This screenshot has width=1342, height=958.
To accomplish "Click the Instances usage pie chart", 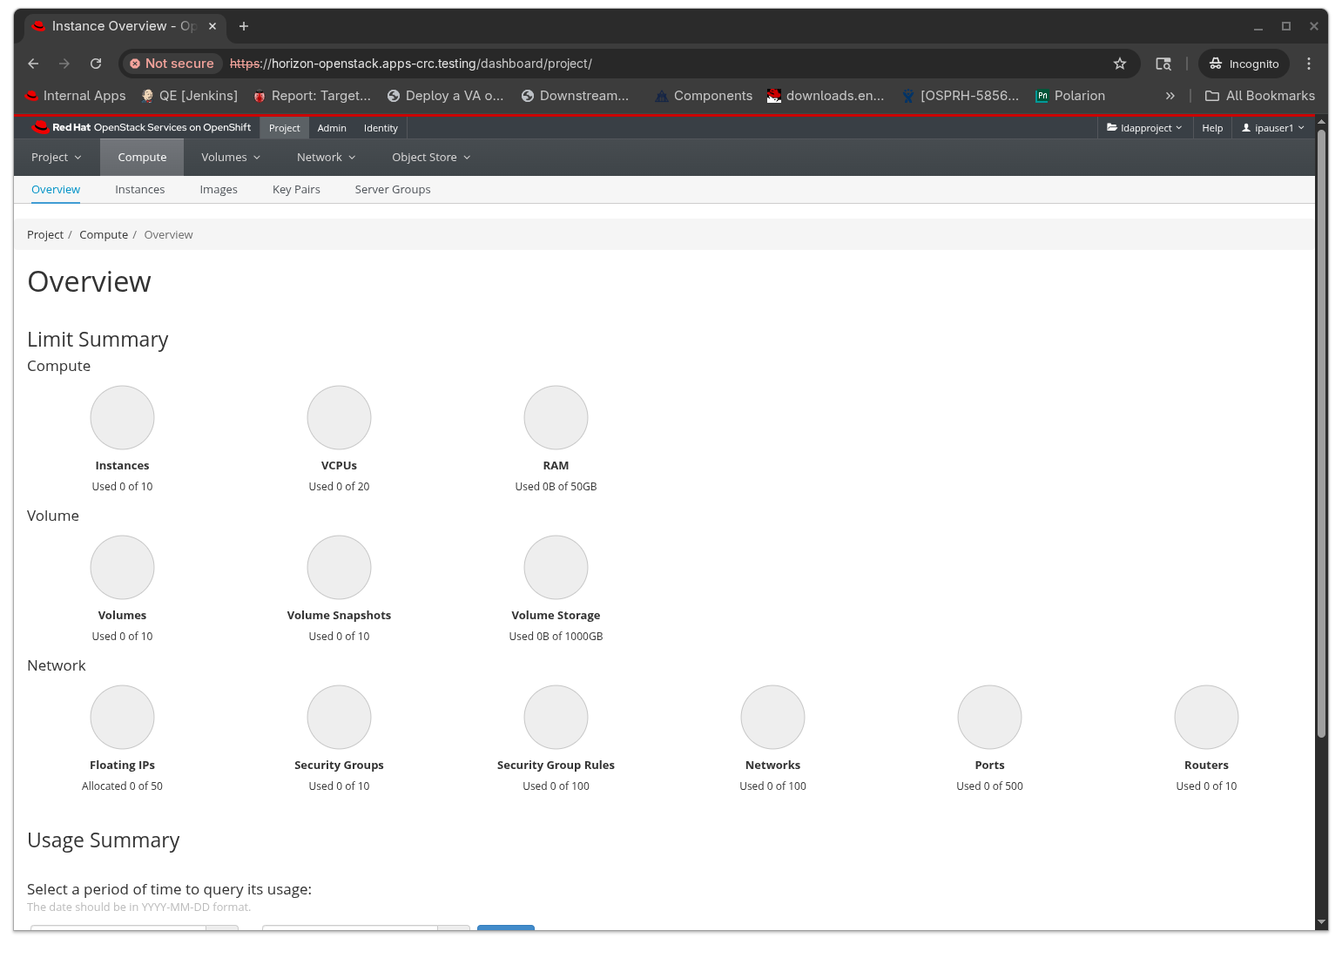I will pos(122,418).
